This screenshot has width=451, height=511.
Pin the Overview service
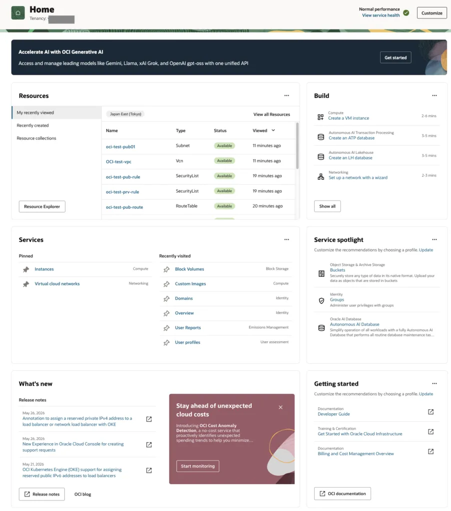[167, 313]
